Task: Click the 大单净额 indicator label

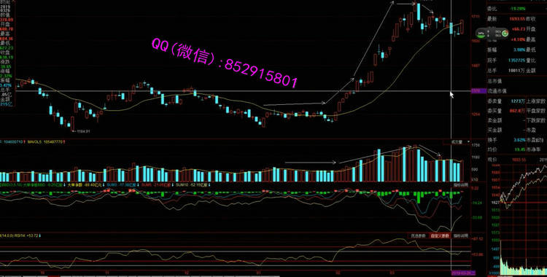Action: pyautogui.click(x=74, y=184)
